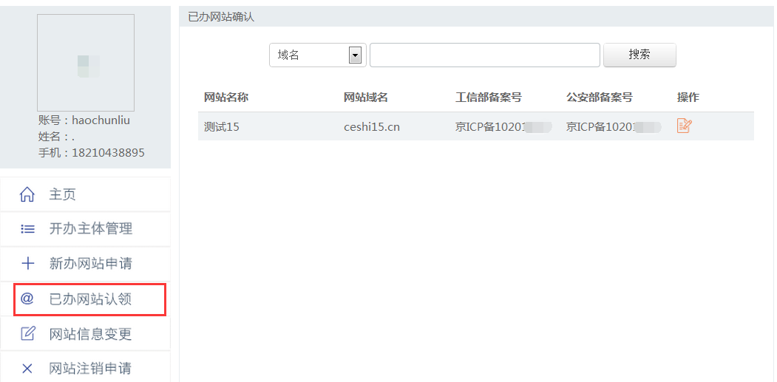Click the 工信部备案号 column header
Image resolution: width=777 pixels, height=382 pixels.
pyautogui.click(x=489, y=98)
